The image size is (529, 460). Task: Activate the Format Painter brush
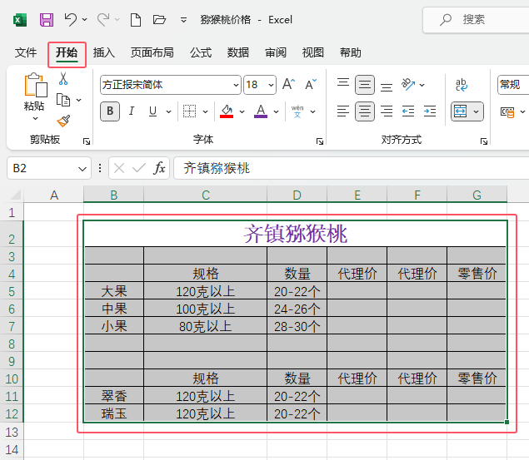pyautogui.click(x=63, y=121)
